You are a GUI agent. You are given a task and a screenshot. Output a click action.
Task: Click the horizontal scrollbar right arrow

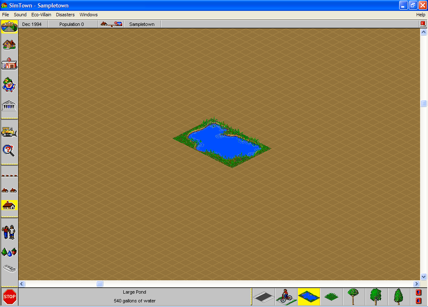[416, 284]
